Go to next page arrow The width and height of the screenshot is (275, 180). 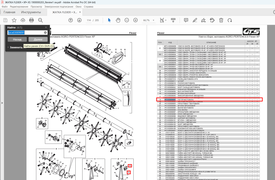click(x=79, y=20)
